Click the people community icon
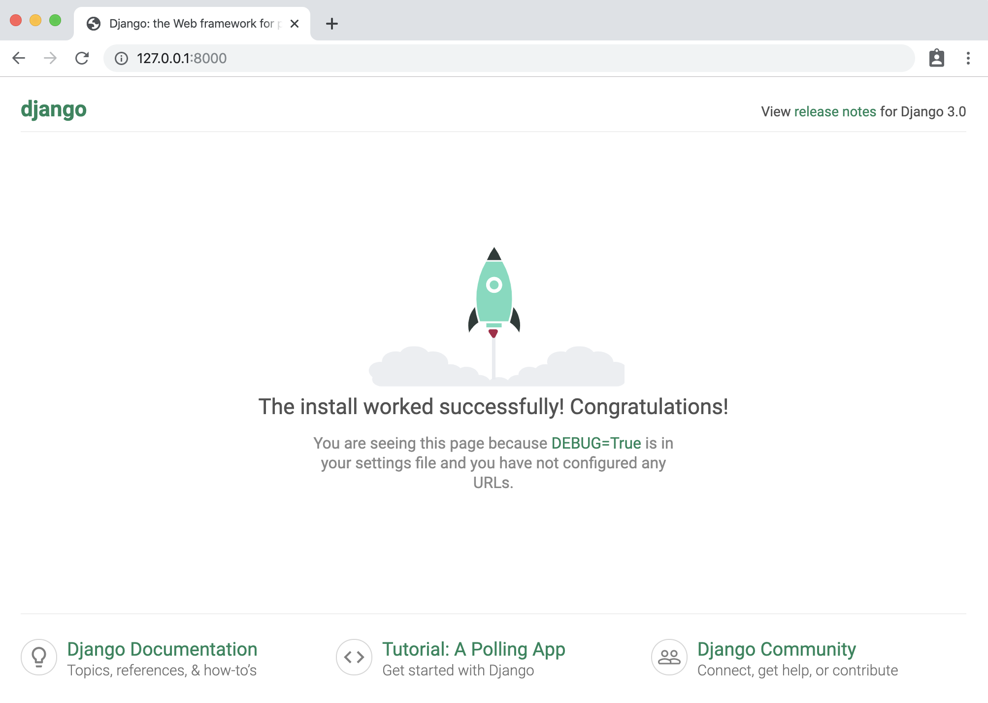 pos(669,657)
